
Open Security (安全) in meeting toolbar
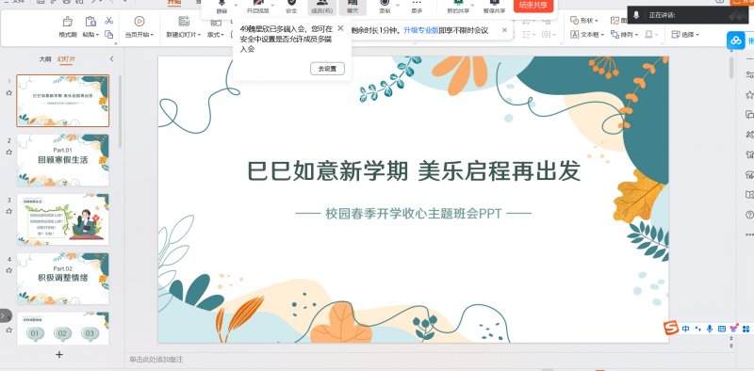pos(291,7)
